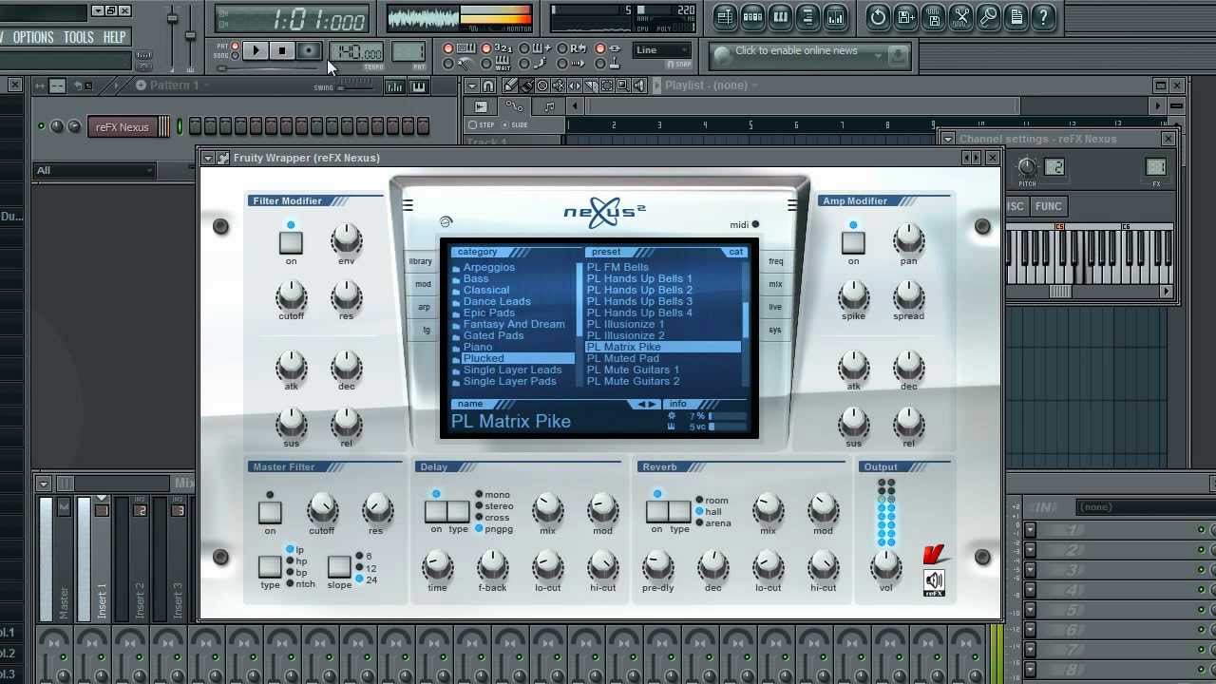The height and width of the screenshot is (684, 1216).
Task: Open help with the question mark icon
Action: pos(1043,16)
